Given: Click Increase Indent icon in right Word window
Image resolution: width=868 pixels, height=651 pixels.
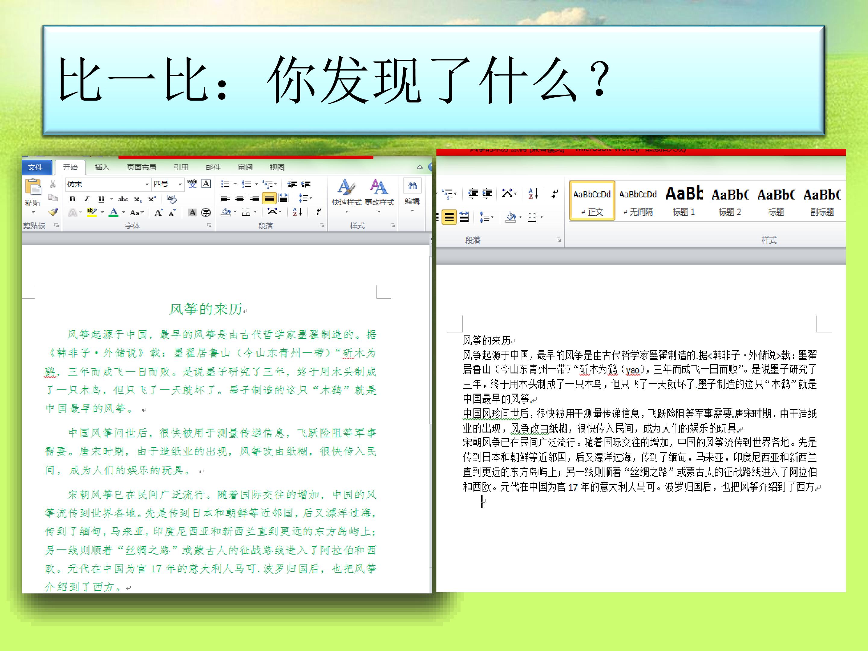Looking at the screenshot, I should pyautogui.click(x=487, y=194).
